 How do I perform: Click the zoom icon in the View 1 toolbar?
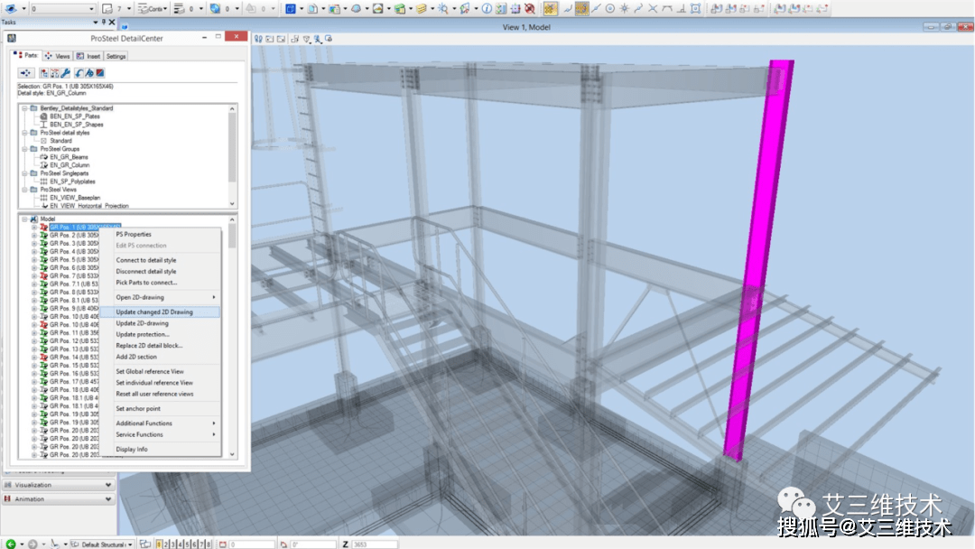(x=318, y=39)
